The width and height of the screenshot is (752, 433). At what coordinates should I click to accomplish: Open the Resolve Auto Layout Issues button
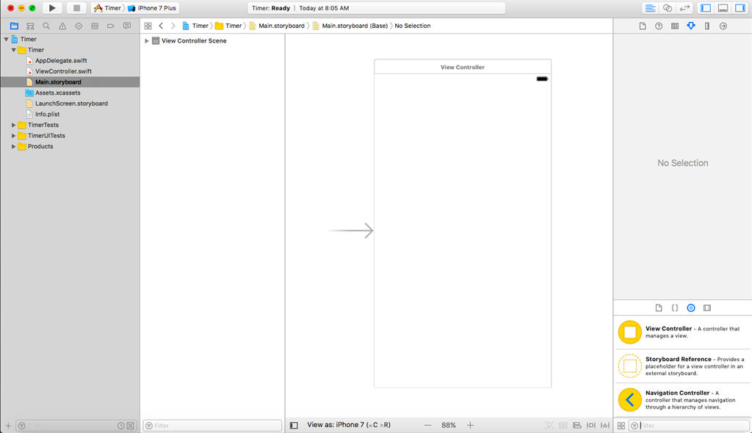click(x=605, y=426)
